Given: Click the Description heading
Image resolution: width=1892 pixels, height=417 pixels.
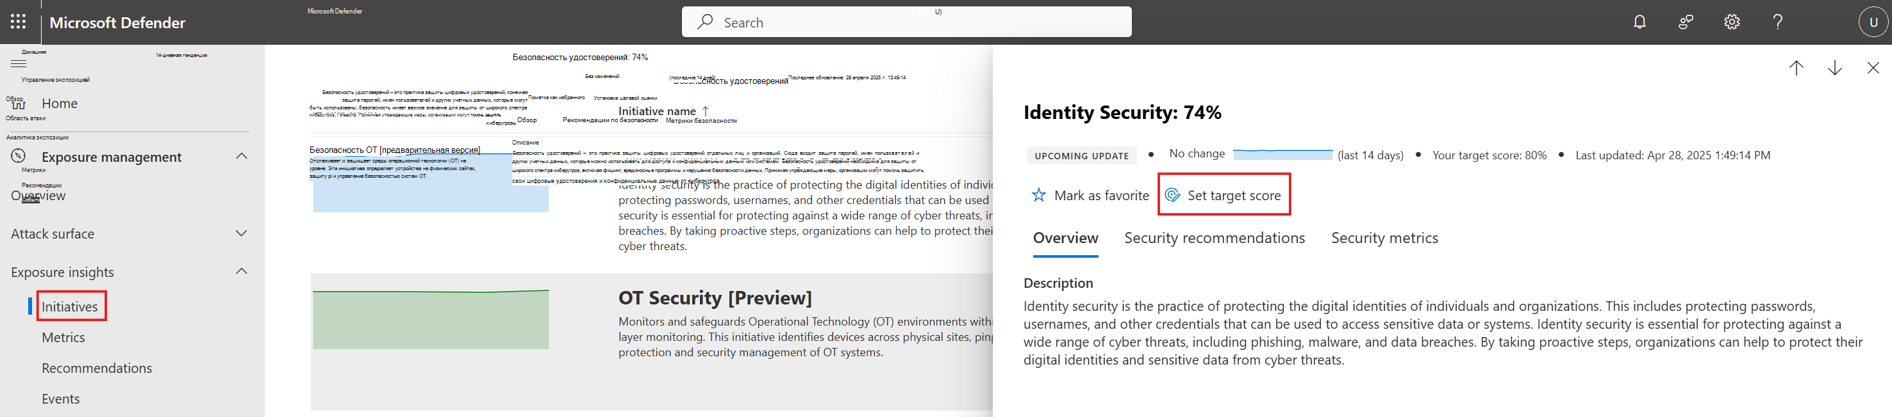Looking at the screenshot, I should (x=1058, y=283).
